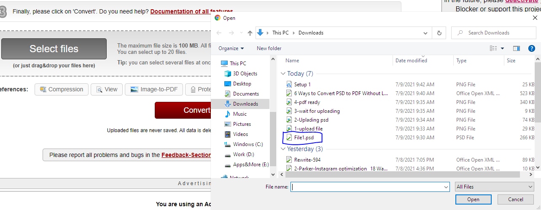
Task: Click the Up arrow navigation icon
Action: coord(250,33)
